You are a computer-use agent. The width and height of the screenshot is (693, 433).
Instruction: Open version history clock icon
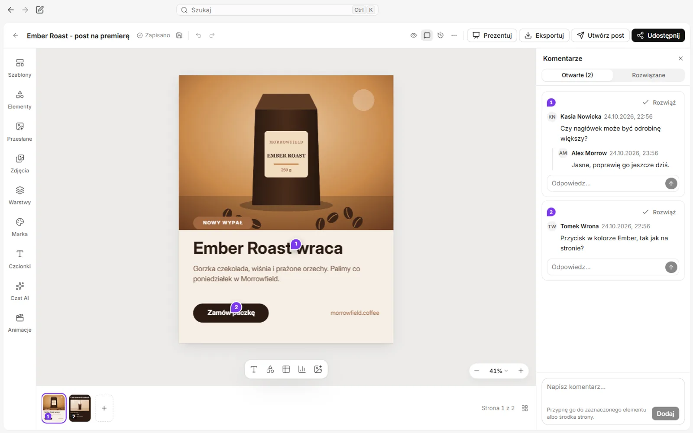click(x=440, y=36)
